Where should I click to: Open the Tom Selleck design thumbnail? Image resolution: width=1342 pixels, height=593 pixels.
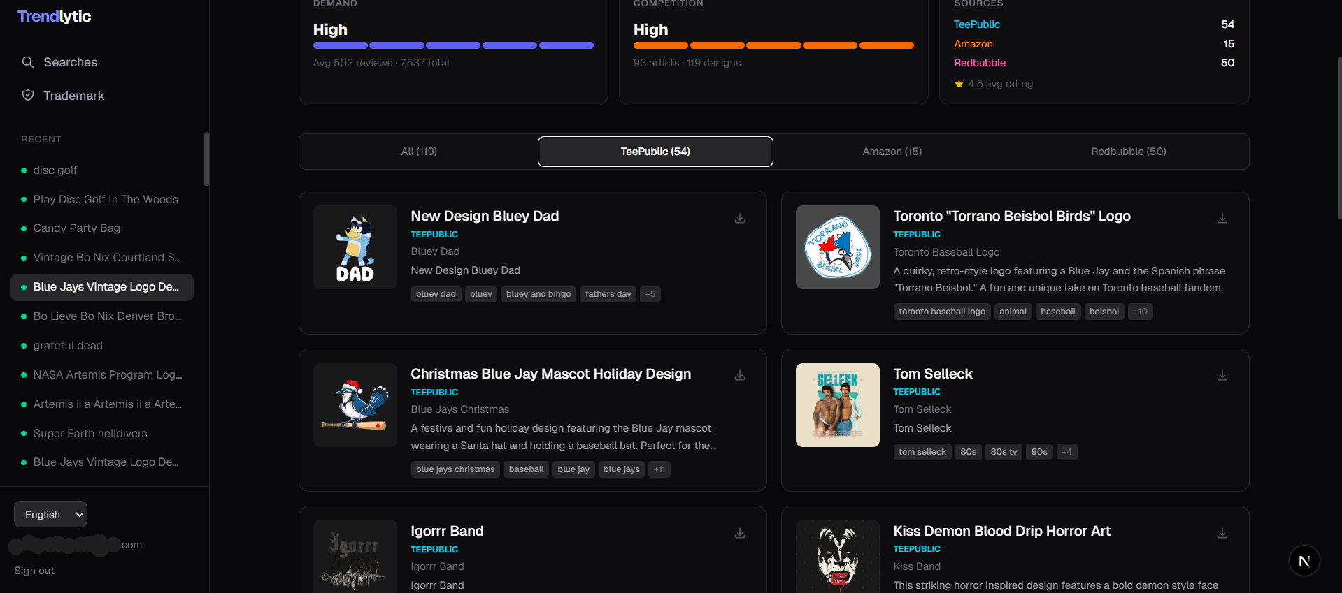[837, 405]
